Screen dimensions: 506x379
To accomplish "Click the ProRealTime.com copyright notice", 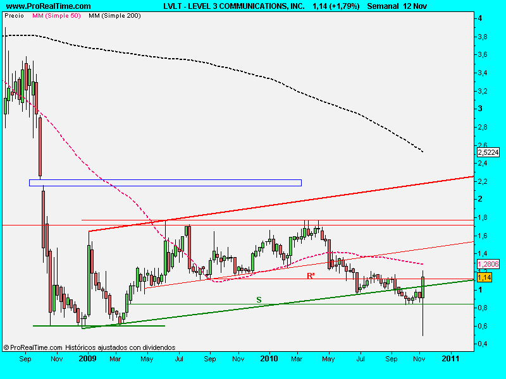I will 89,347.
